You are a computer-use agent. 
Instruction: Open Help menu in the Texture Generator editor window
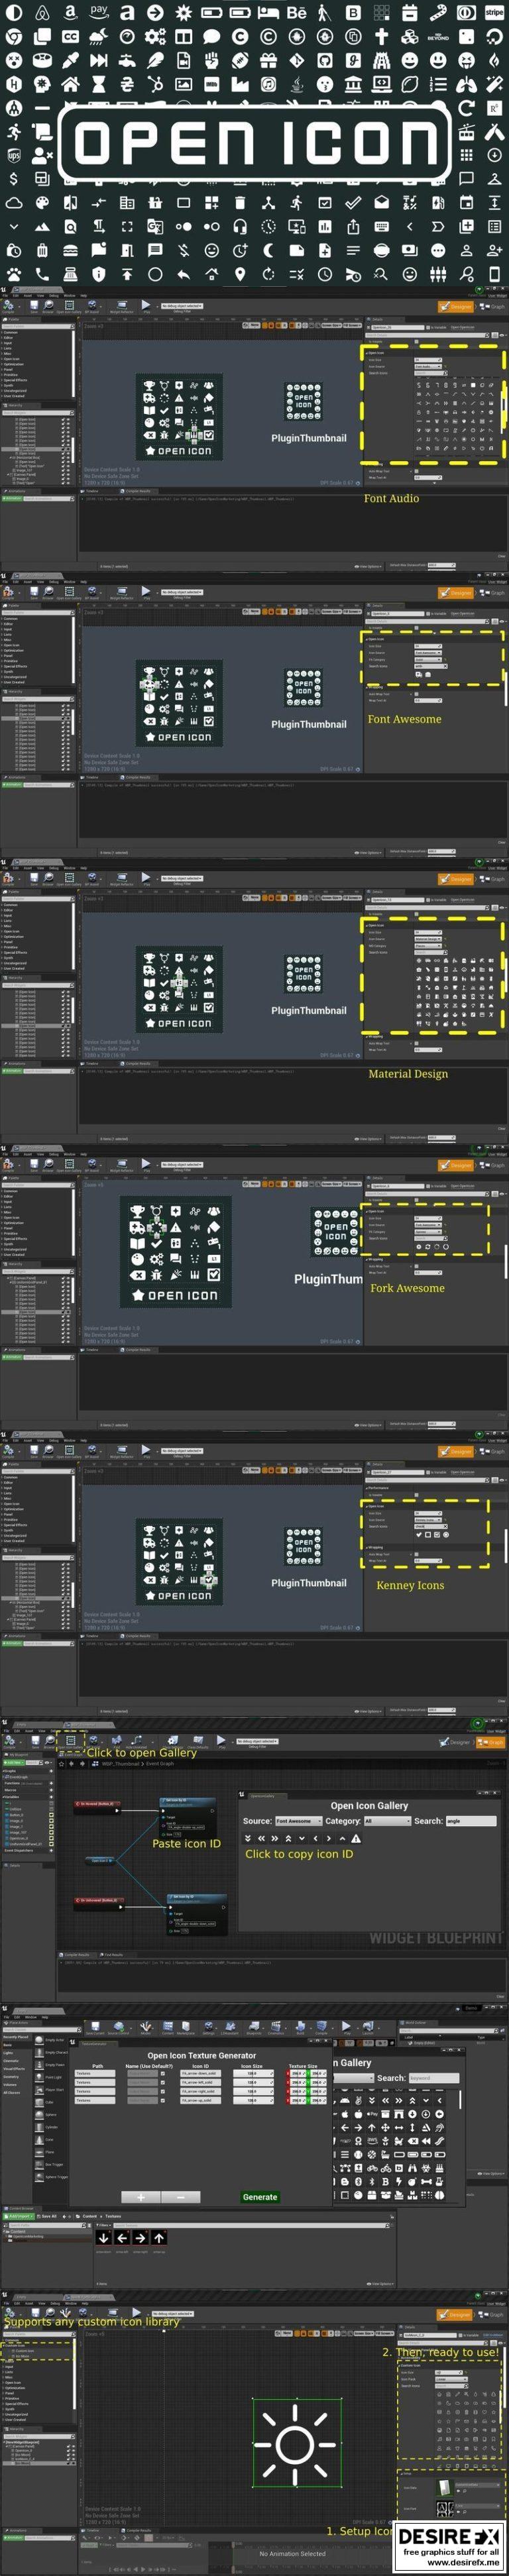(x=44, y=2017)
